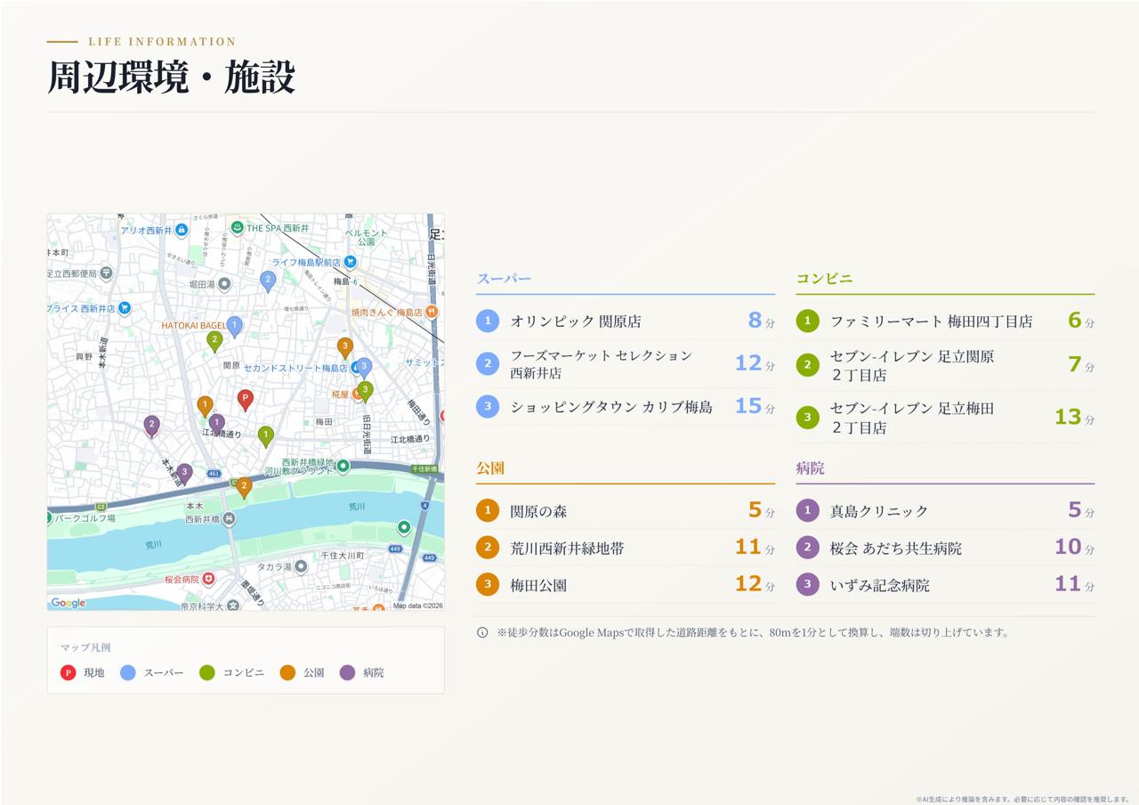This screenshot has width=1139, height=805.
Task: Select the オリンピック 関原店 entry
Action: point(626,321)
